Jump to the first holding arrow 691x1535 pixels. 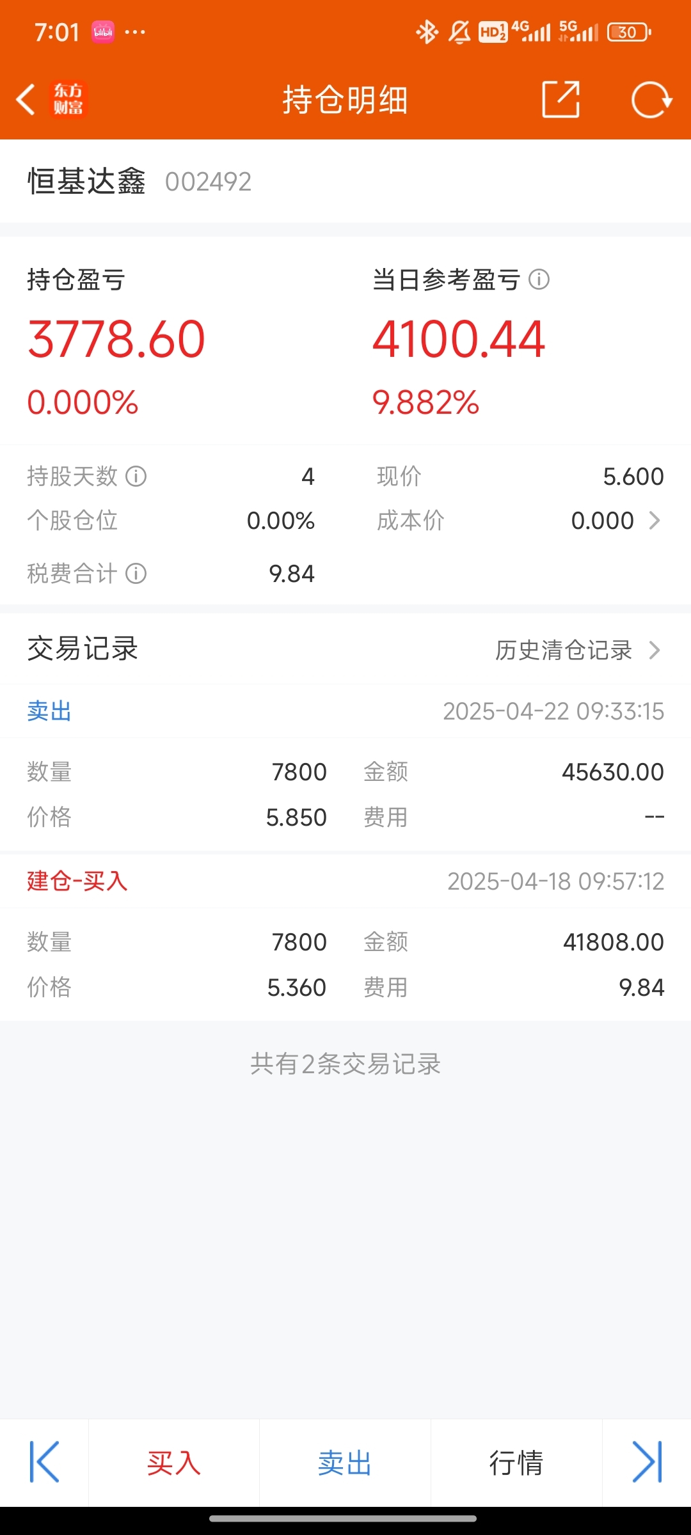click(44, 1462)
